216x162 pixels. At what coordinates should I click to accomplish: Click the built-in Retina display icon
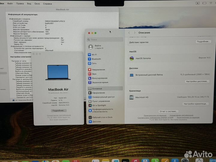tap(132, 75)
